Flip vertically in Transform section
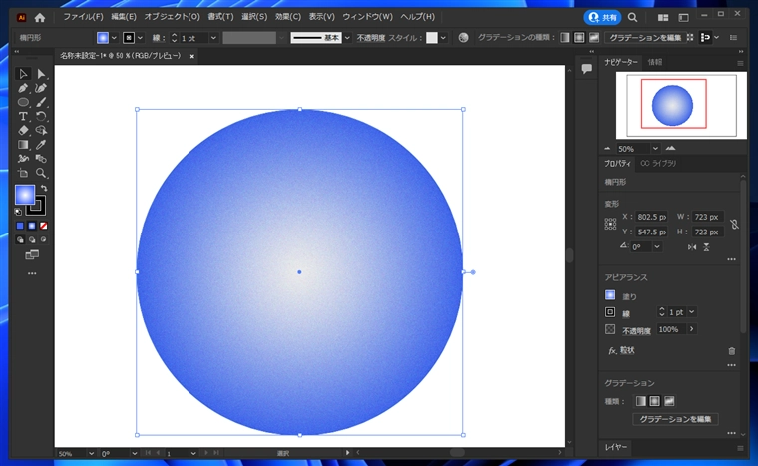This screenshot has height=466, width=758. pyautogui.click(x=706, y=247)
